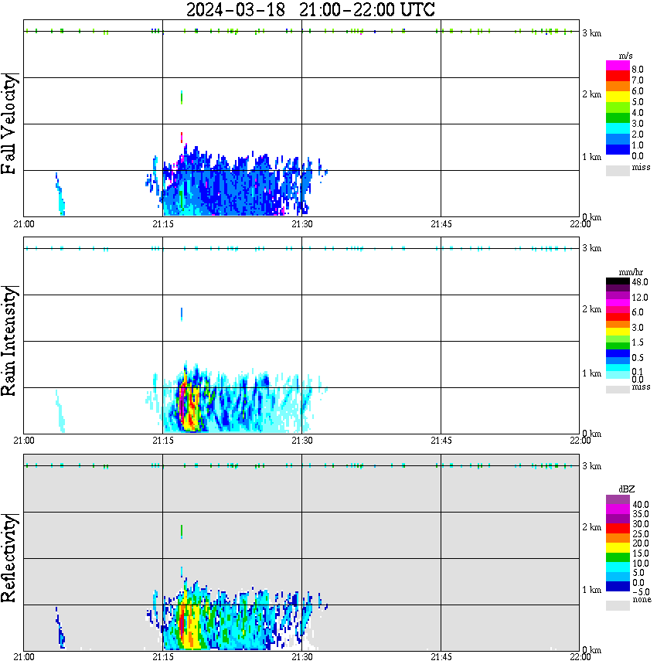The width and height of the screenshot is (657, 671).
Task: Click '2 km' beside the Fall Velocity plot
Action: 591,94
